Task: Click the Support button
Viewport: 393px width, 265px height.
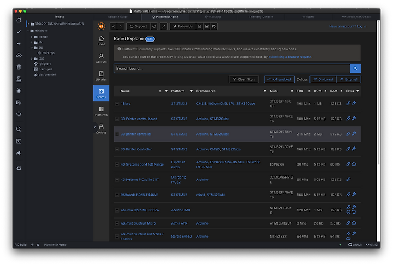Action: coord(138,26)
